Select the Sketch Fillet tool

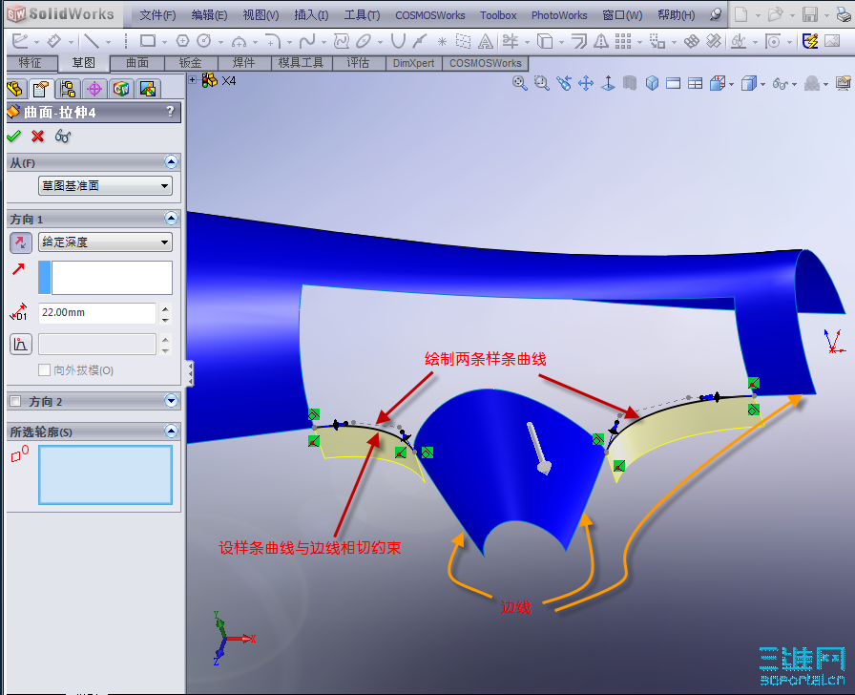[x=273, y=41]
